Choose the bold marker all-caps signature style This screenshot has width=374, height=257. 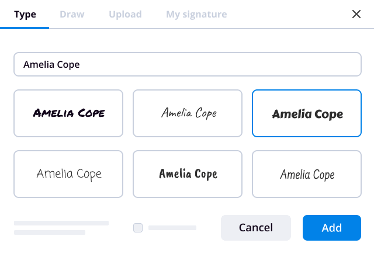[x=68, y=113]
